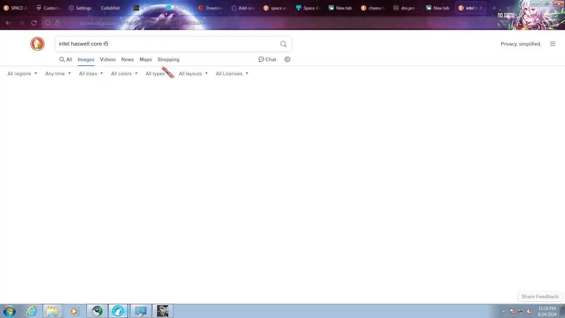The height and width of the screenshot is (318, 565).
Task: Reload the current page
Action: (34, 23)
